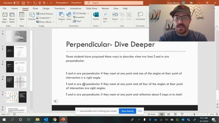Click Fit slide to window icon
The image size is (219, 123).
click(217, 114)
